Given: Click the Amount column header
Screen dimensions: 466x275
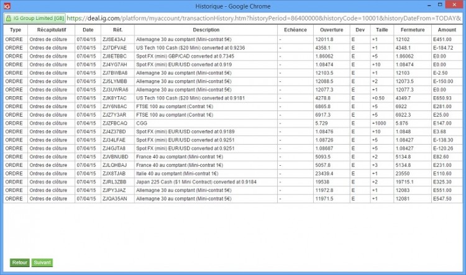Looking at the screenshot, I should point(447,30).
